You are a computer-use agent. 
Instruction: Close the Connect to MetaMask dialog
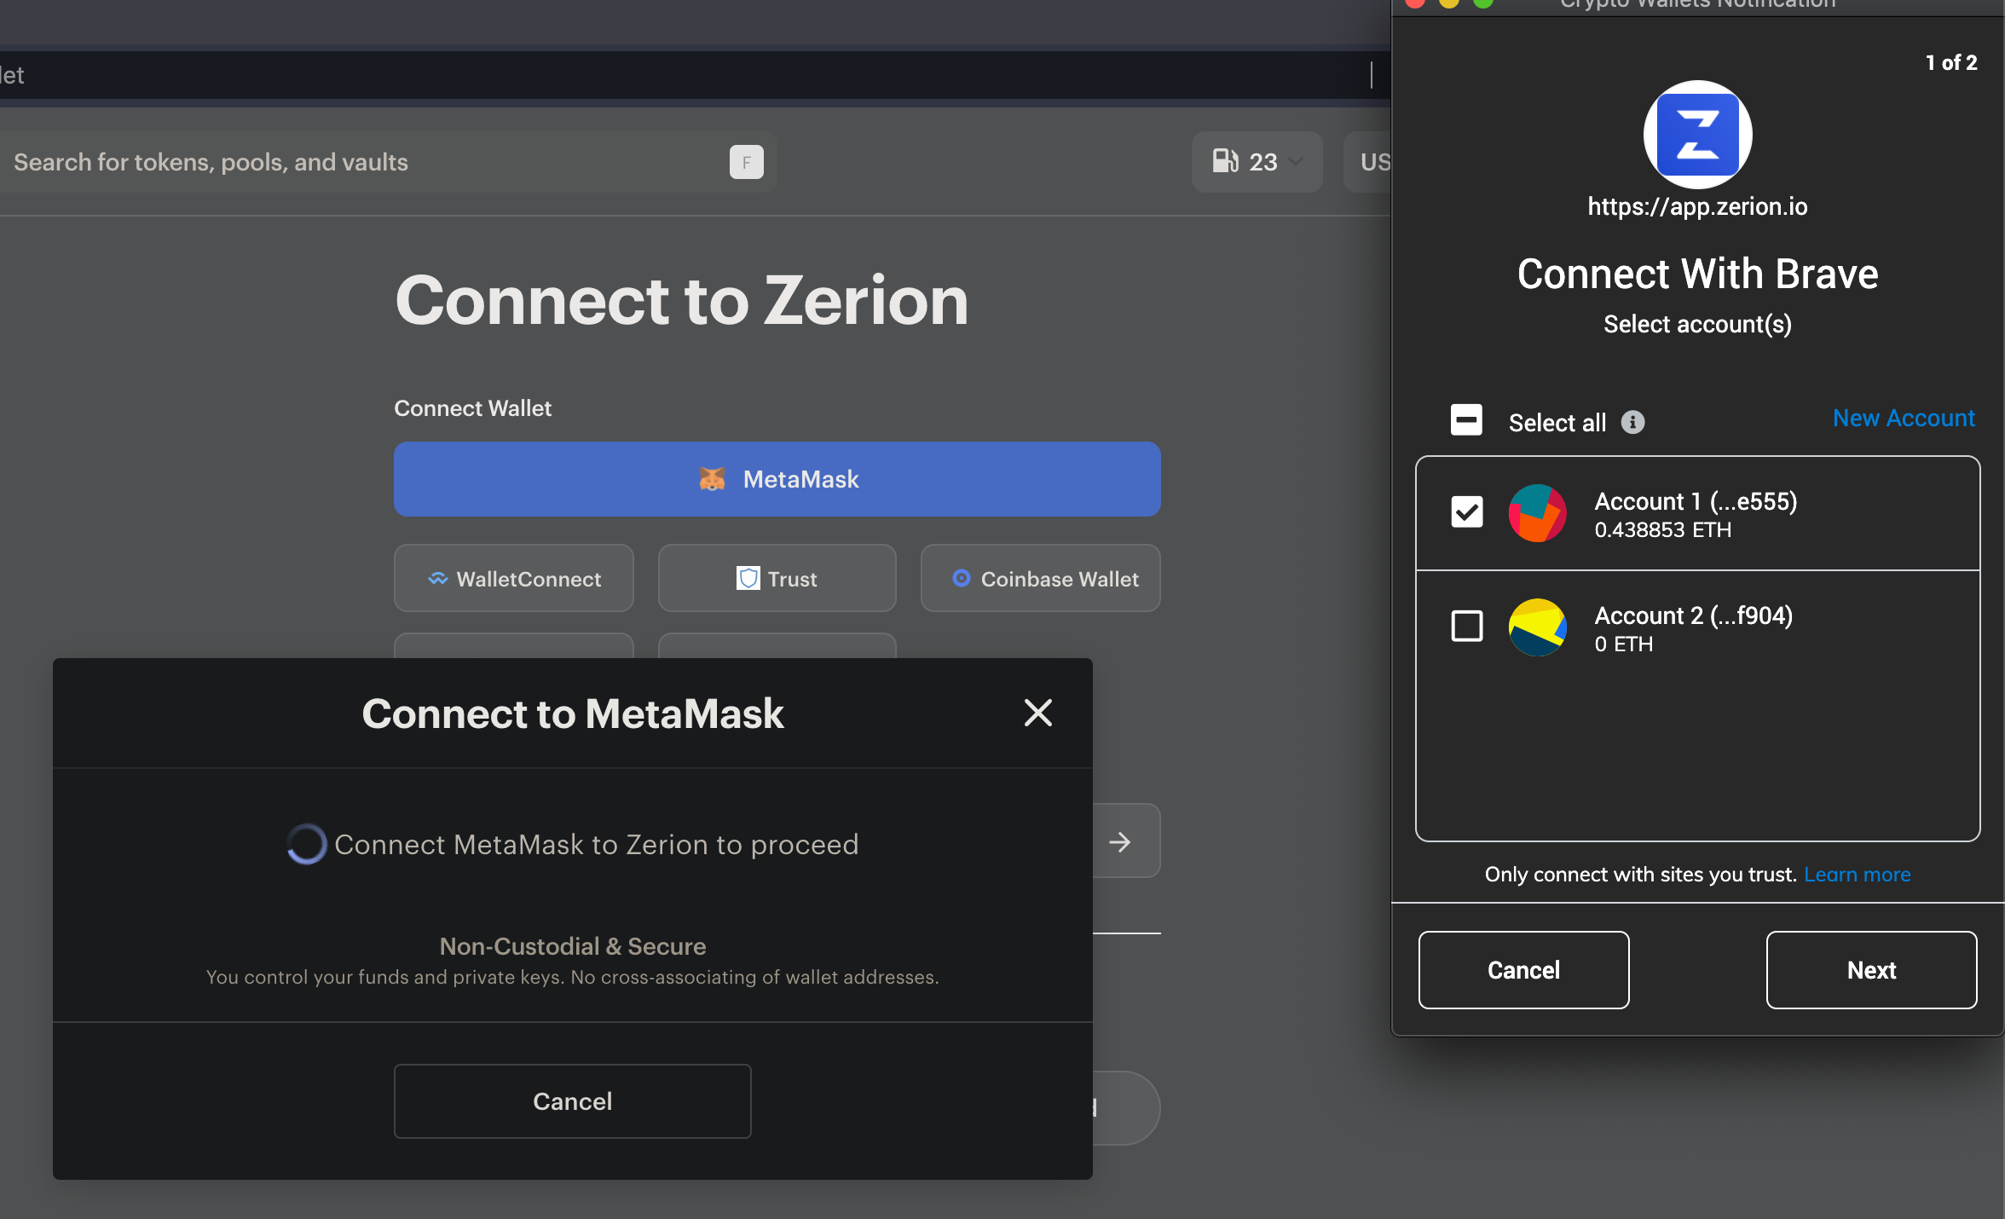(1037, 713)
